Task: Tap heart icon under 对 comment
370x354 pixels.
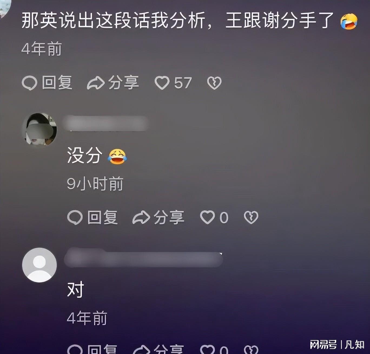Action: click(x=207, y=350)
